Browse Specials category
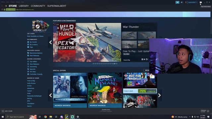 point(32,69)
